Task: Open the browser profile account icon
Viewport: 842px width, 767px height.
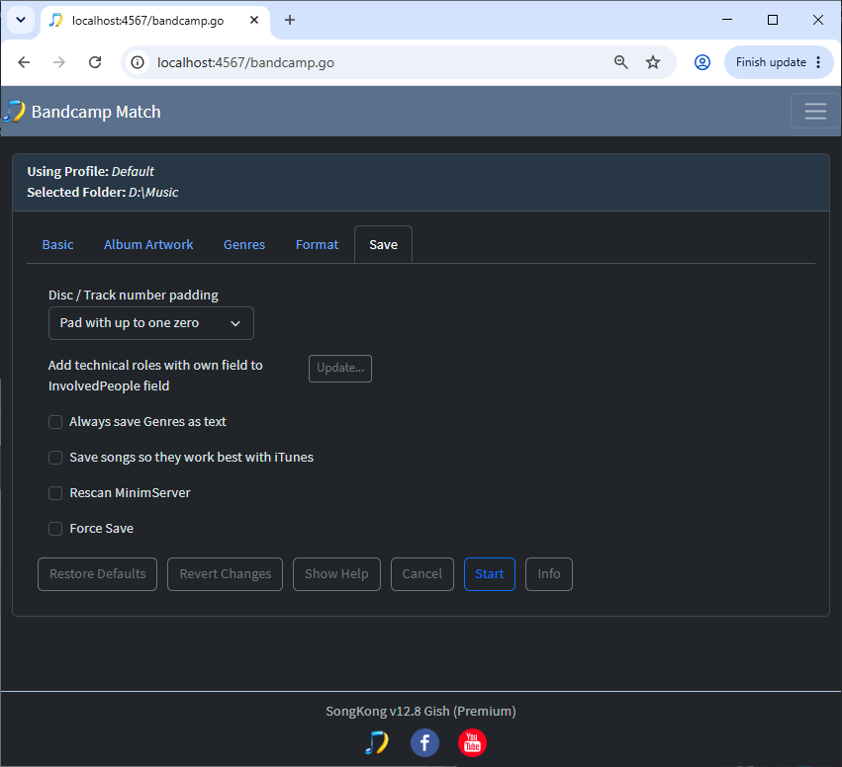Action: pyautogui.click(x=702, y=62)
